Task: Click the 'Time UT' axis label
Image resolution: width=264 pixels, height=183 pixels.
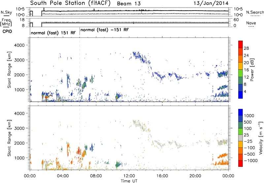Action: [129, 181]
